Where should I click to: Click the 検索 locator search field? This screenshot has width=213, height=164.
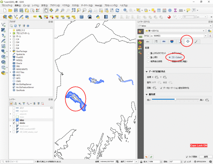(x=17, y=162)
